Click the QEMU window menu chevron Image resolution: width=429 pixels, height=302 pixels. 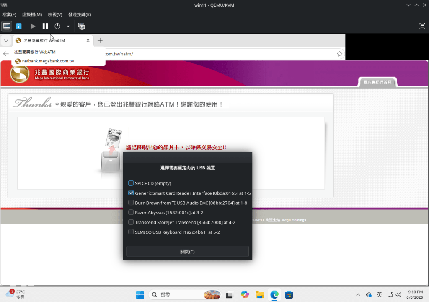point(408,5)
